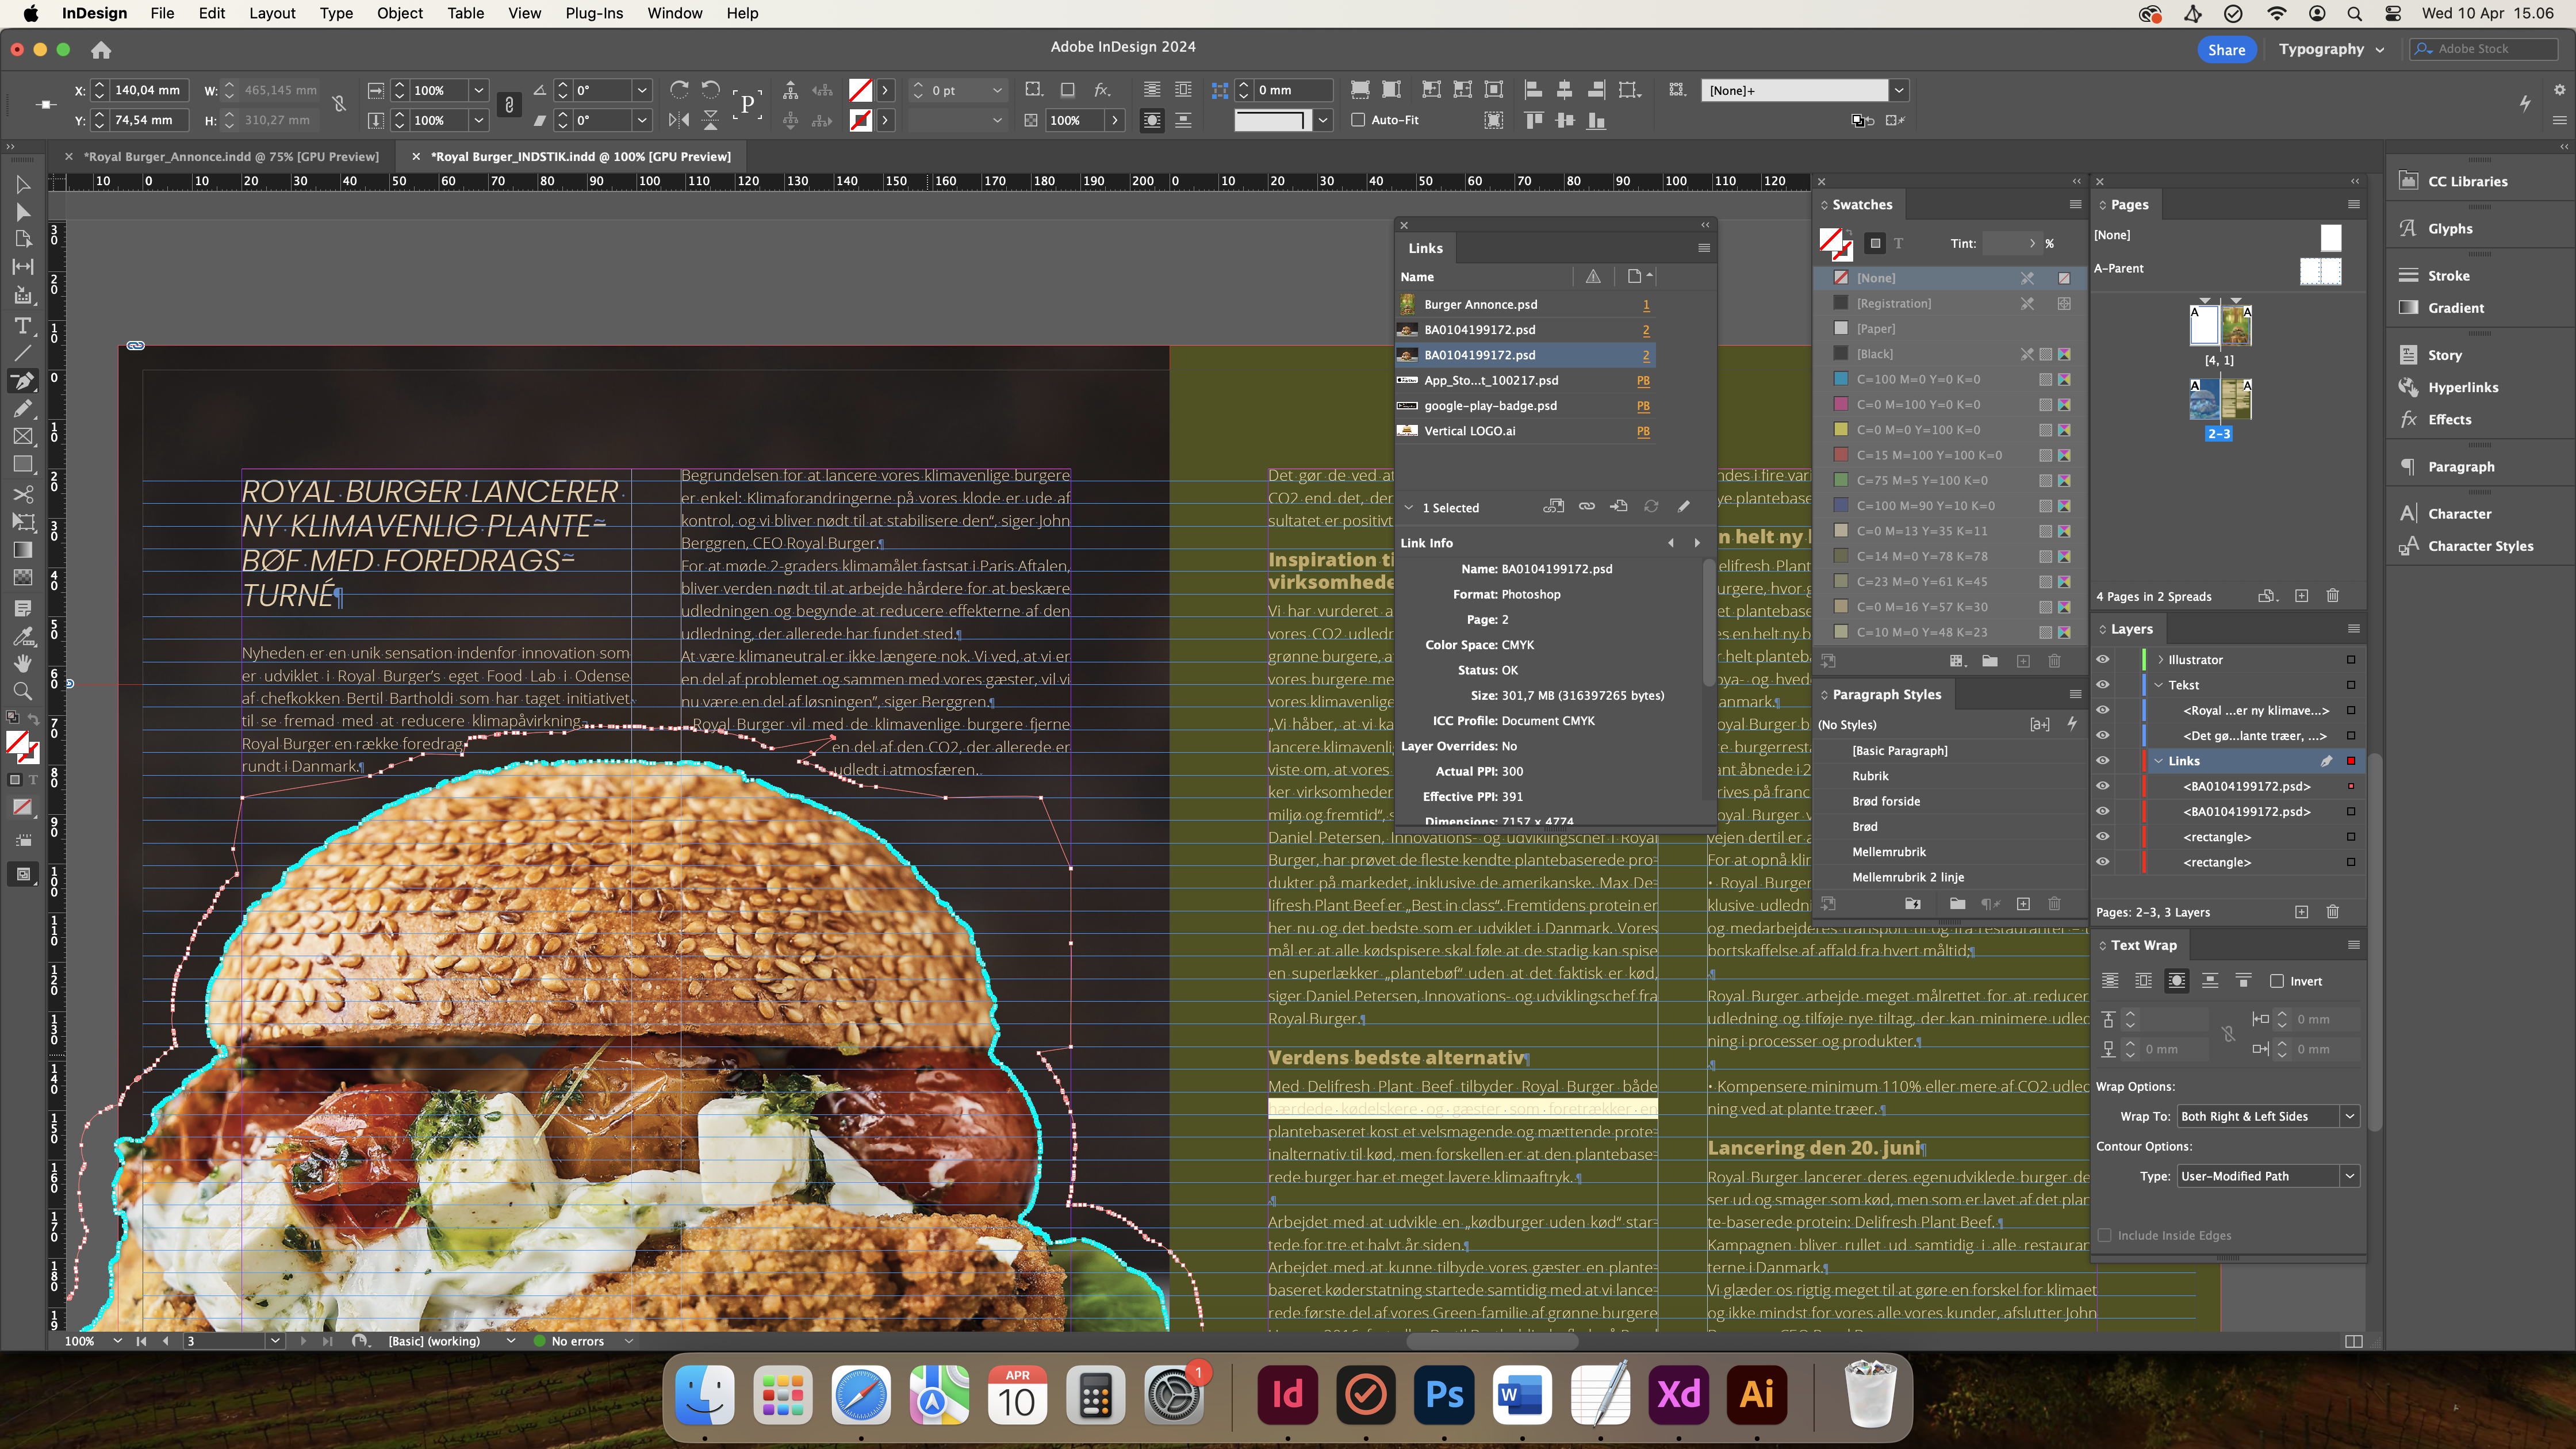Switch to Royal Burger_Annonce.indd tab
The width and height of the screenshot is (2576, 1449).
231,156
